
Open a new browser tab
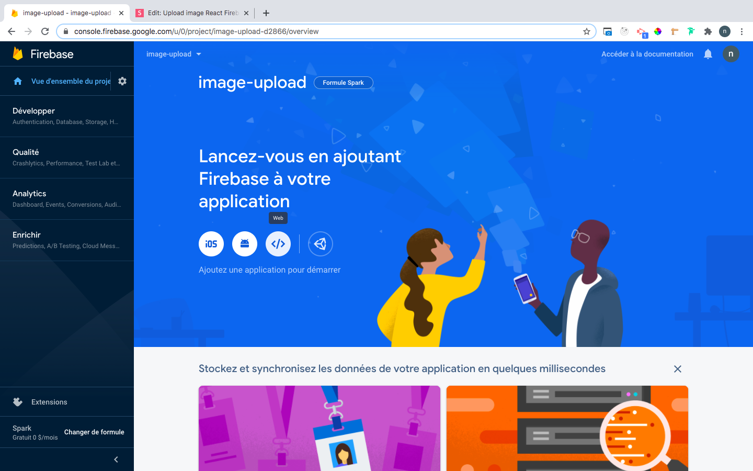click(x=266, y=13)
